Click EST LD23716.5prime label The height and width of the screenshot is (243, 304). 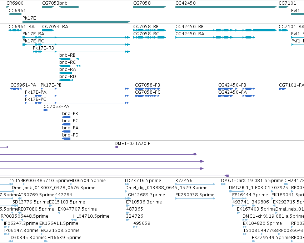(143, 181)
